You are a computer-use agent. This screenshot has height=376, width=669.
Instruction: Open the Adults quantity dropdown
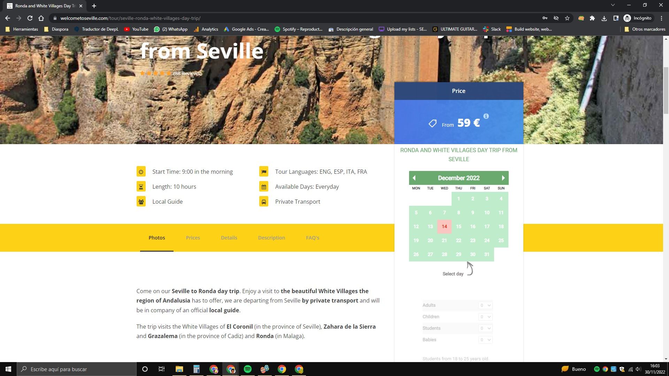[x=485, y=305]
